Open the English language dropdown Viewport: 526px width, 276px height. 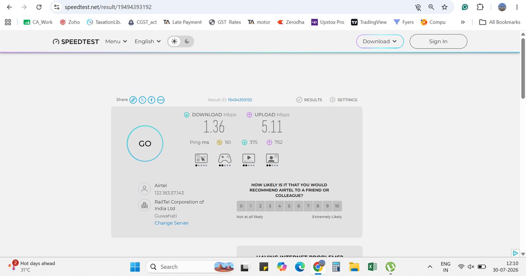tap(148, 42)
